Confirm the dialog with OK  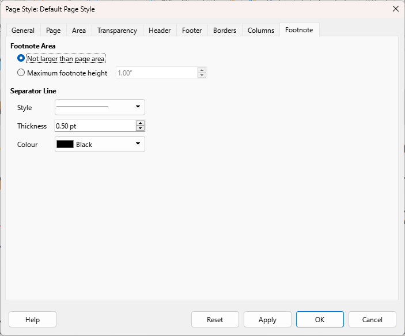point(320,319)
